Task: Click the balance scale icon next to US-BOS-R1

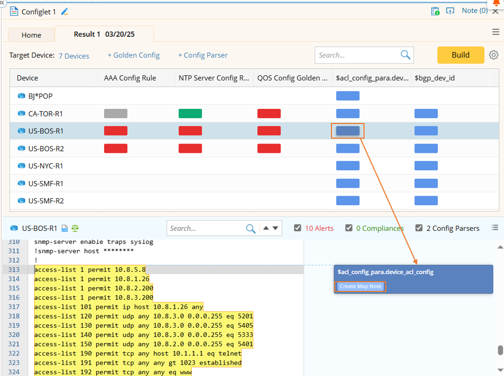Action: [x=75, y=229]
